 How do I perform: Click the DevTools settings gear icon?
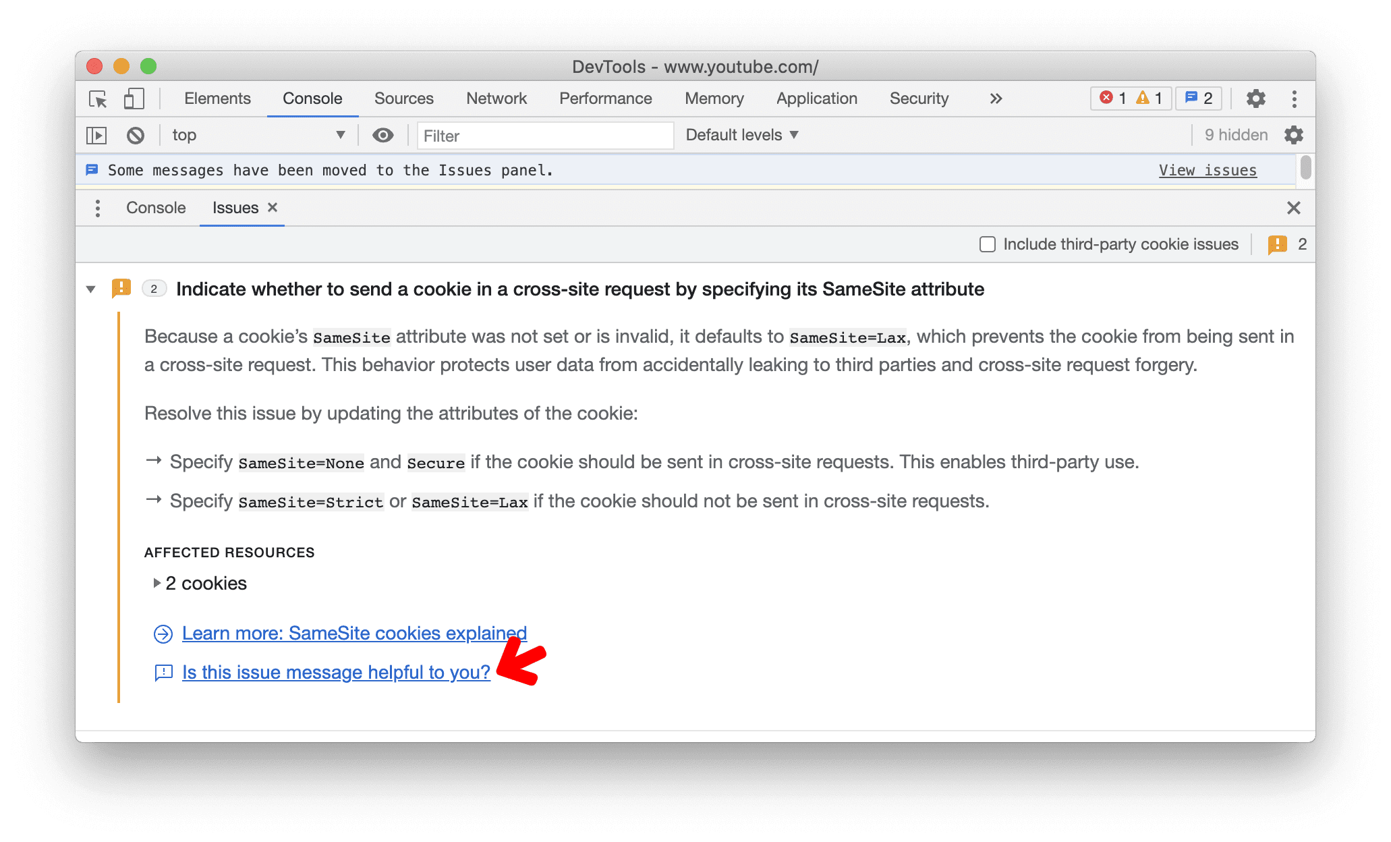[x=1256, y=99]
